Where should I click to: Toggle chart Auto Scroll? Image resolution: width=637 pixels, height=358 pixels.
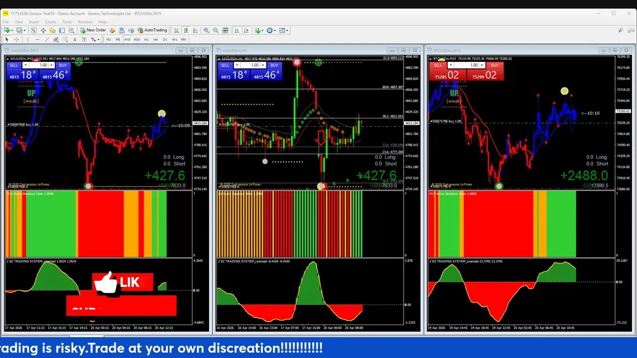[236, 30]
